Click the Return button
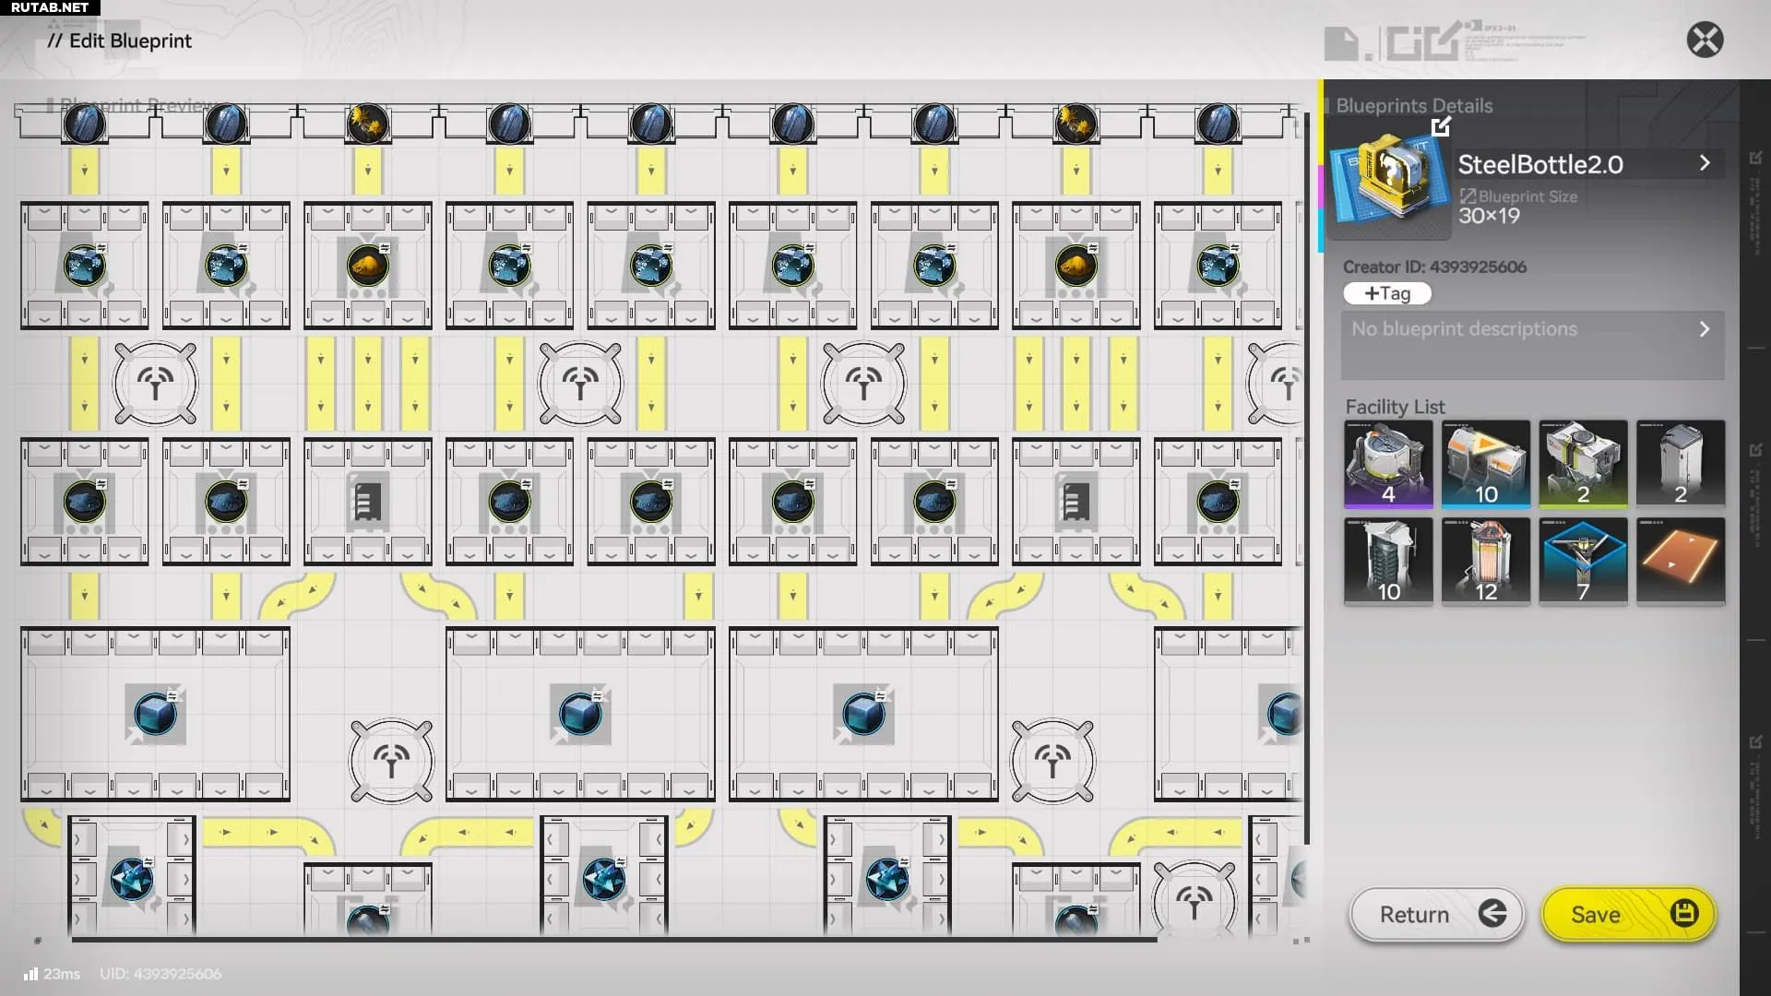 1436,914
